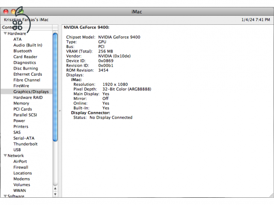This screenshot has height=205, width=274.
Task: Select Firewall in Network list
Action: pos(21,167)
